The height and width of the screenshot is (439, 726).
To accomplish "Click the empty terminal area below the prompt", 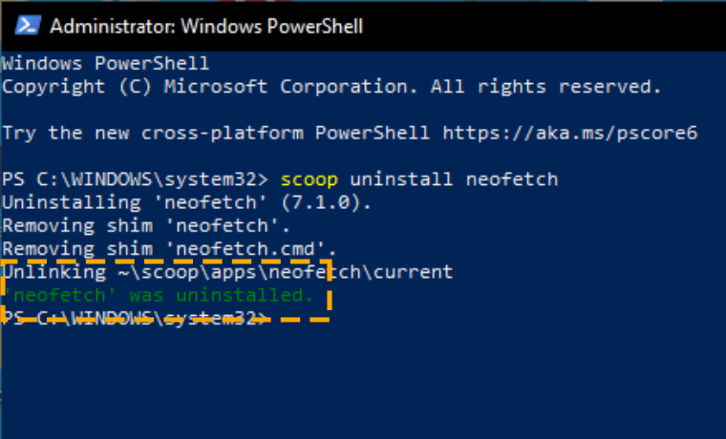I will pyautogui.click(x=363, y=384).
